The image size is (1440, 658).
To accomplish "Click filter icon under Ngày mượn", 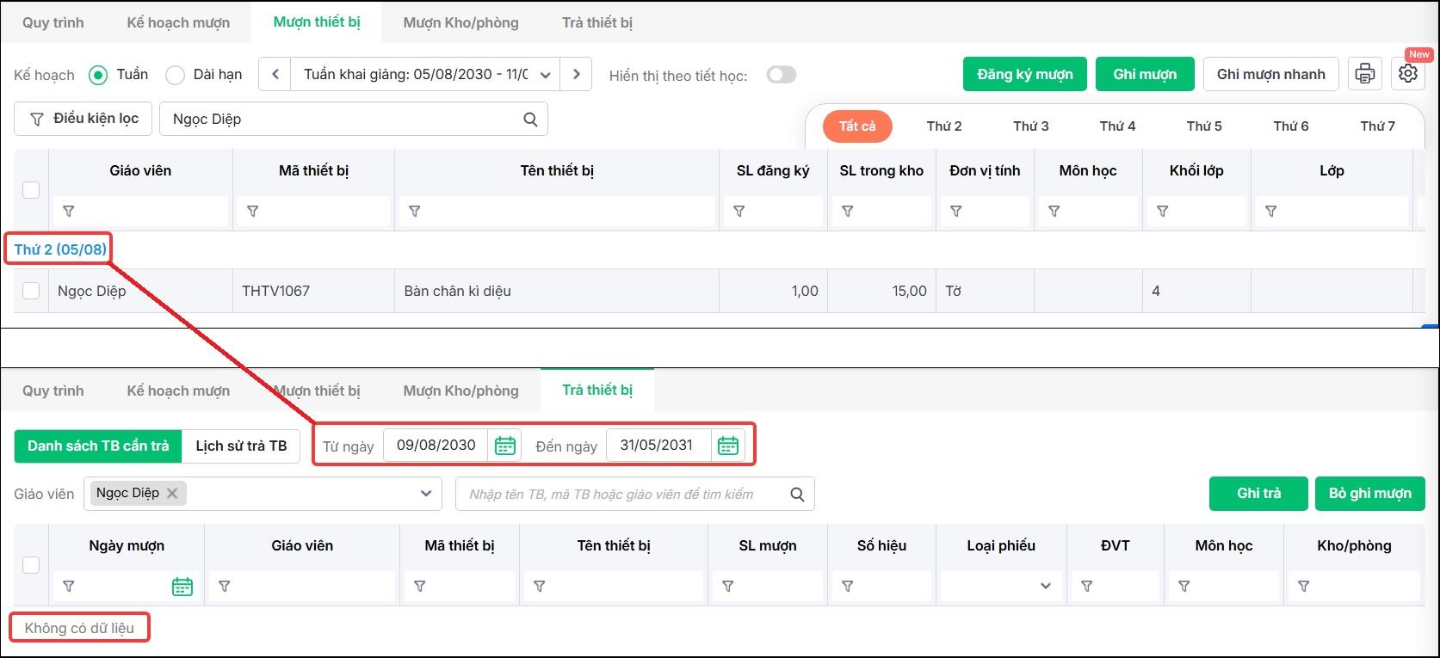I will [69, 586].
